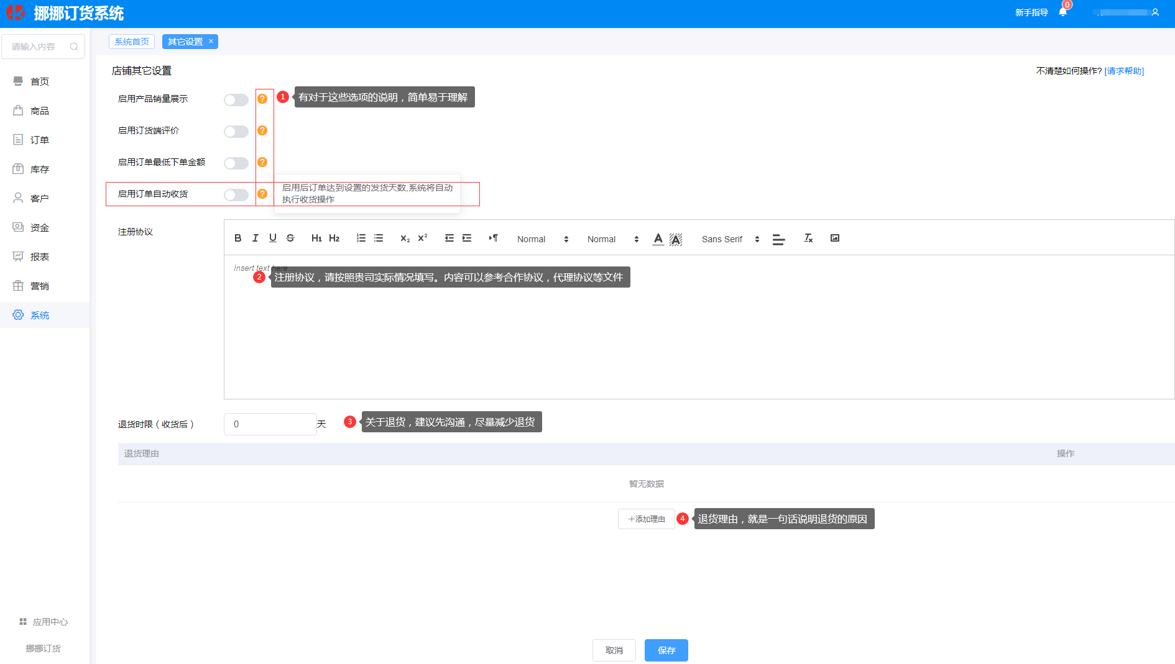This screenshot has width=1175, height=664.
Task: Enable 启用产品销量展示 toggle
Action: click(236, 99)
